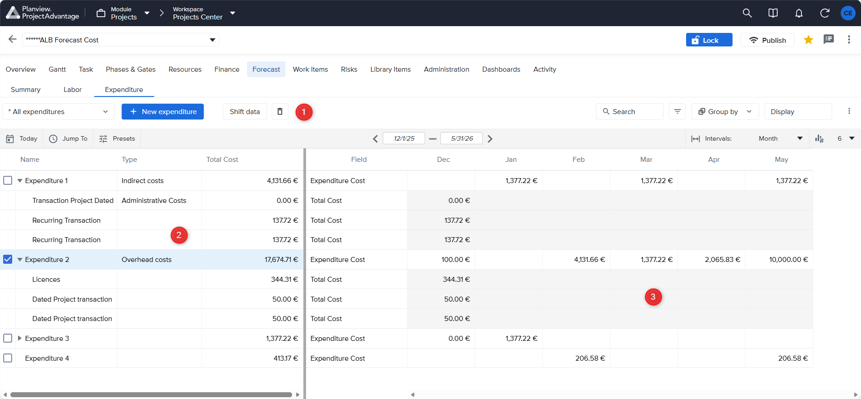Uncheck the Expenditure 2 checkbox
Viewport: 861px width, 399px height.
click(8, 259)
